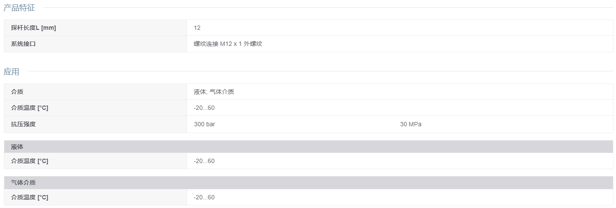The image size is (616, 208).
Task: Click the 30 MPa pressure value
Action: [x=411, y=124]
